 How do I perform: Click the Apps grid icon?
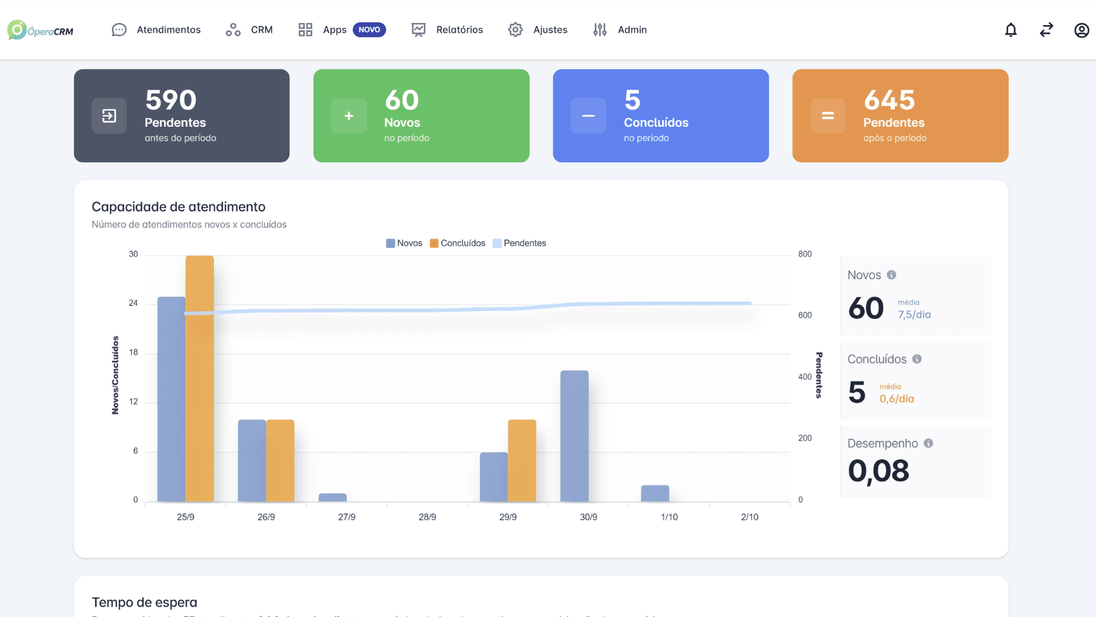[x=305, y=30]
